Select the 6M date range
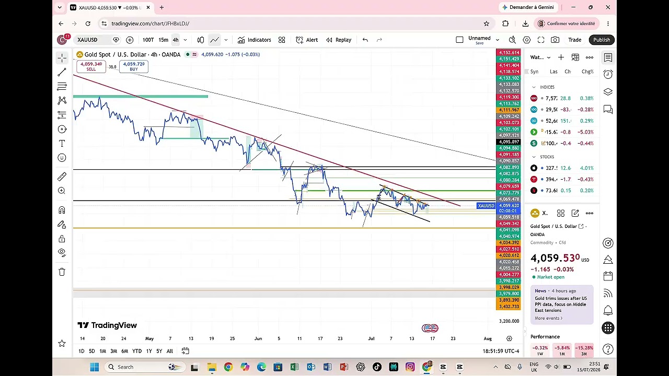The image size is (669, 376). [124, 351]
